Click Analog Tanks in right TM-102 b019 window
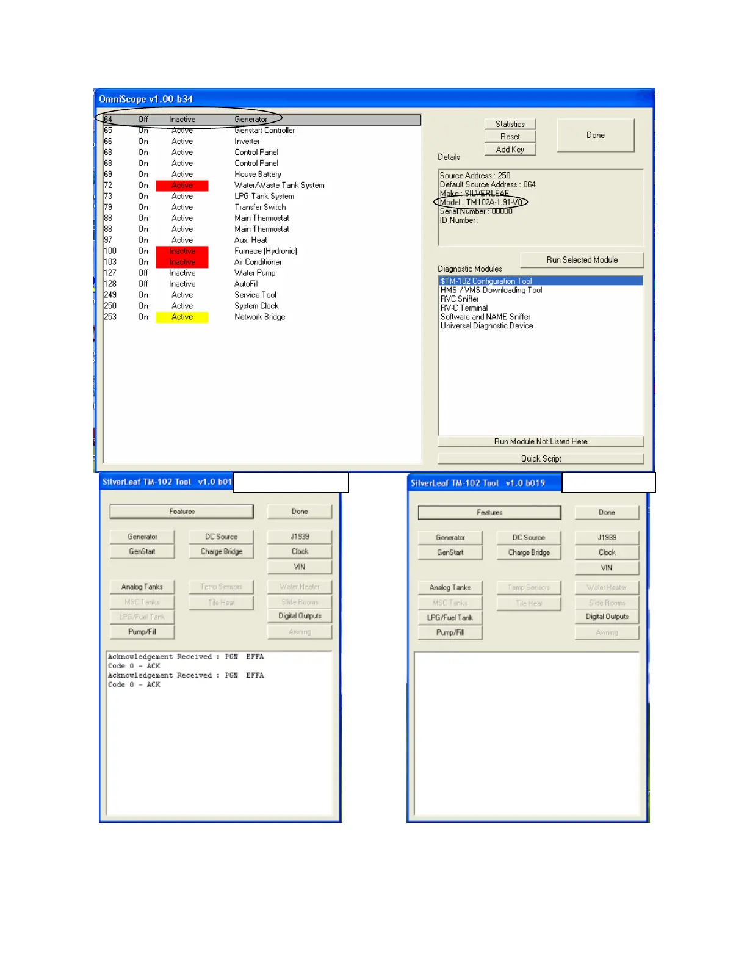This screenshot has height=967, width=747. (x=450, y=587)
